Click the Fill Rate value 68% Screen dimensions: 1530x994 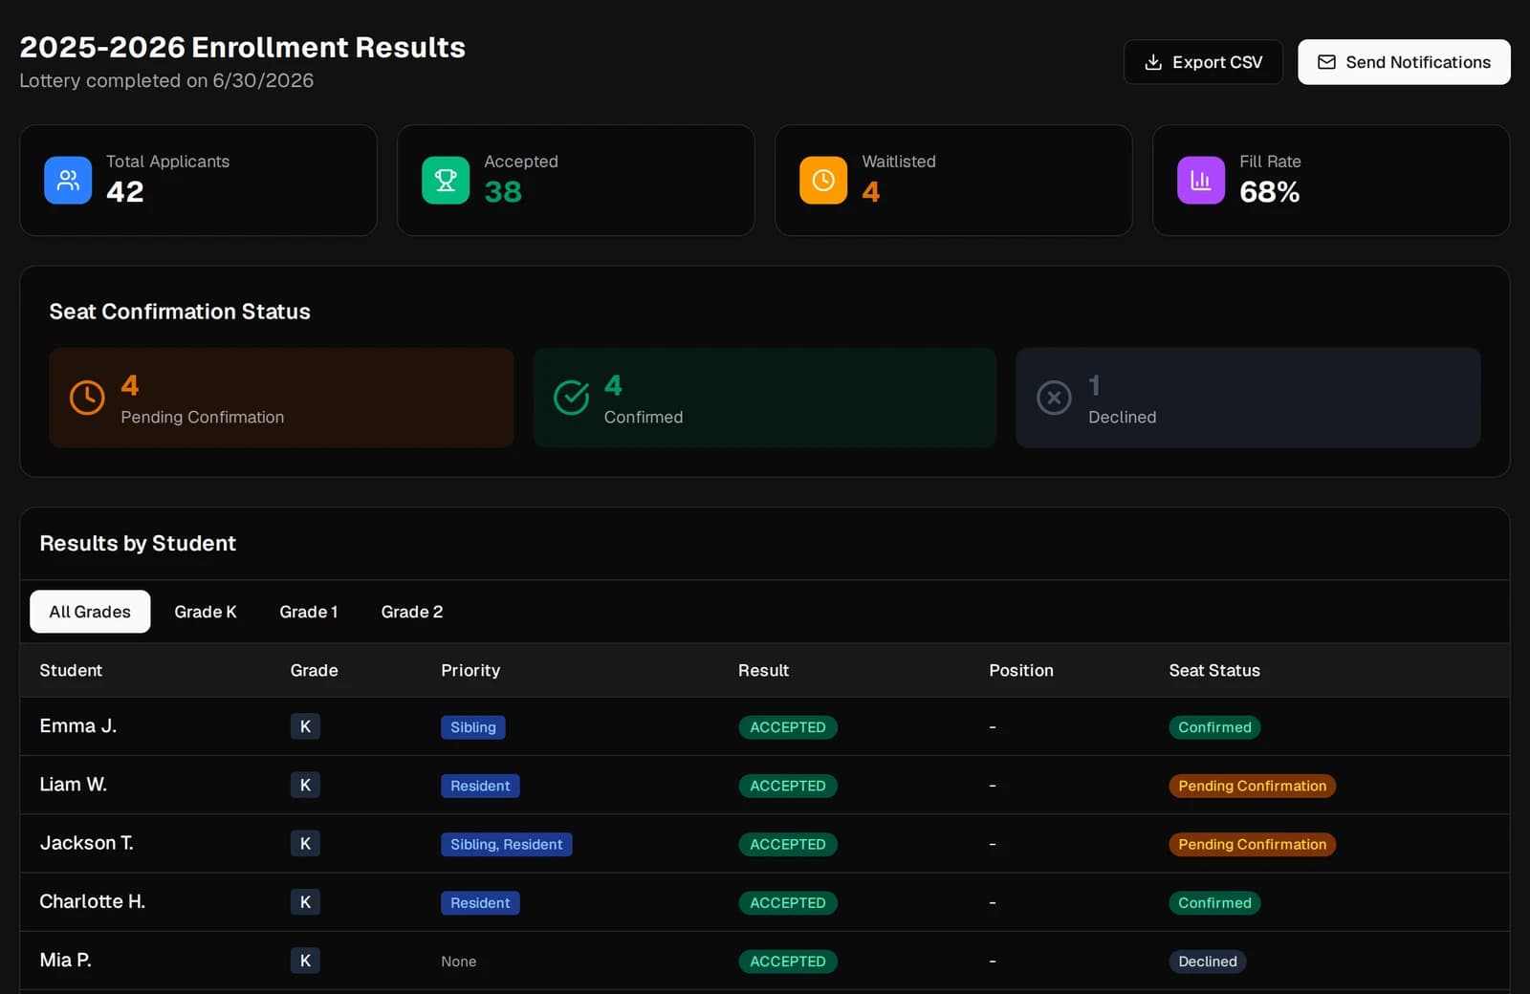click(1270, 192)
